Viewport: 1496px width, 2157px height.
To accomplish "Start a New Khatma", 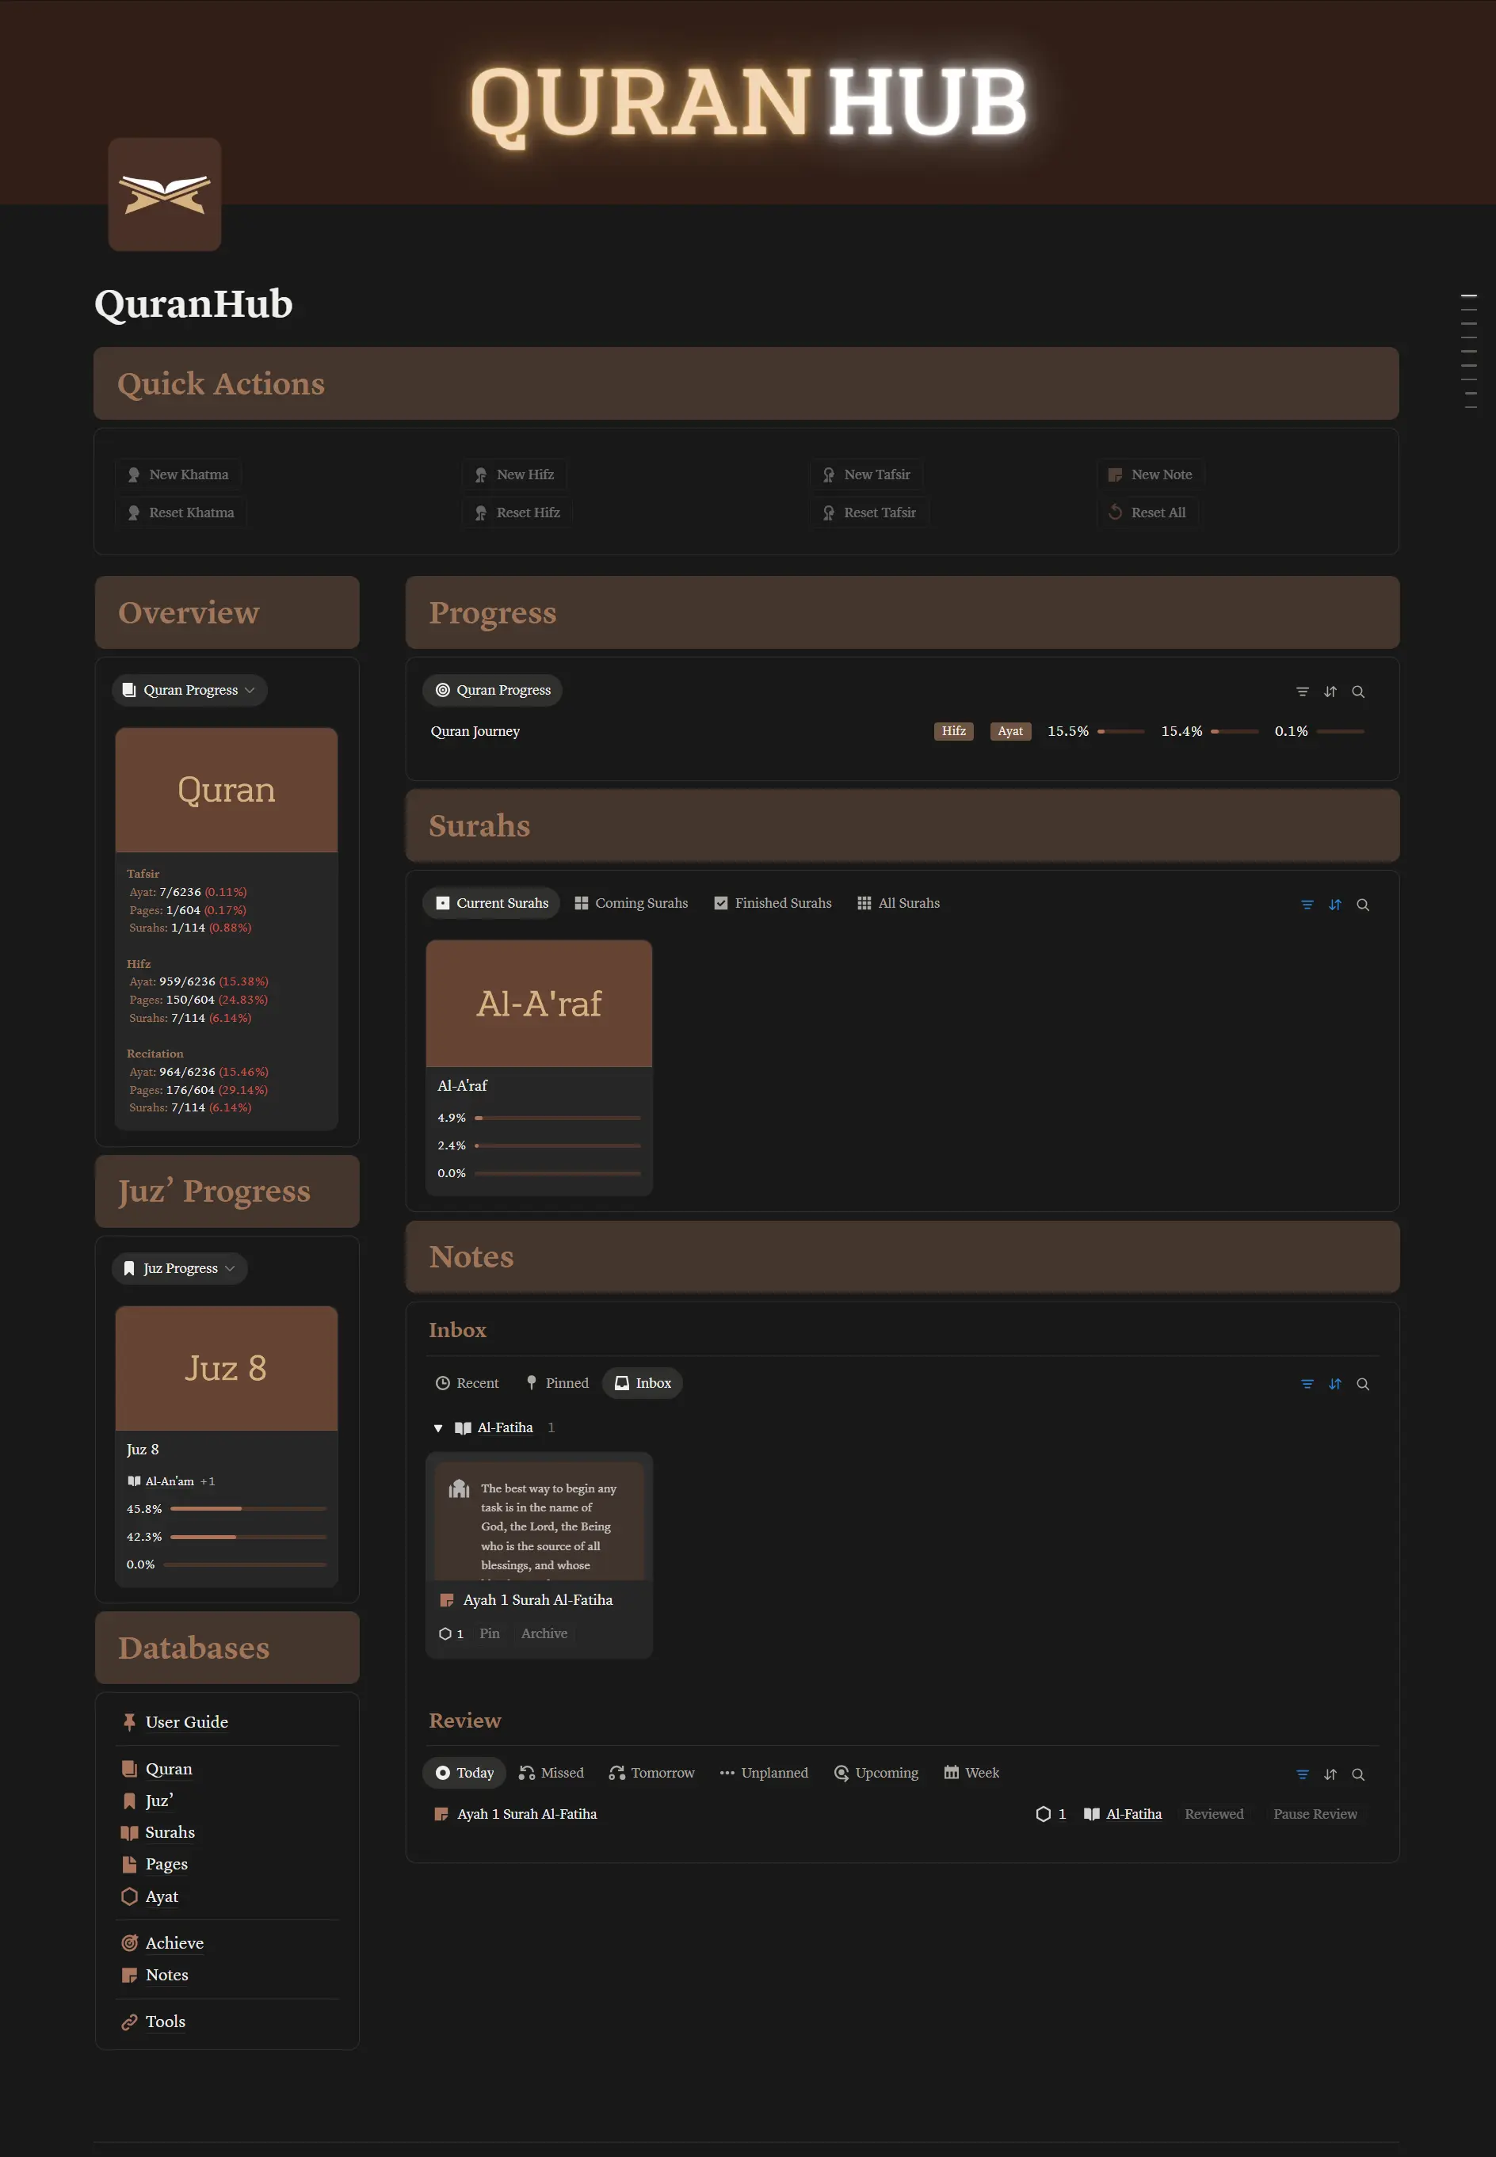I will tap(178, 474).
